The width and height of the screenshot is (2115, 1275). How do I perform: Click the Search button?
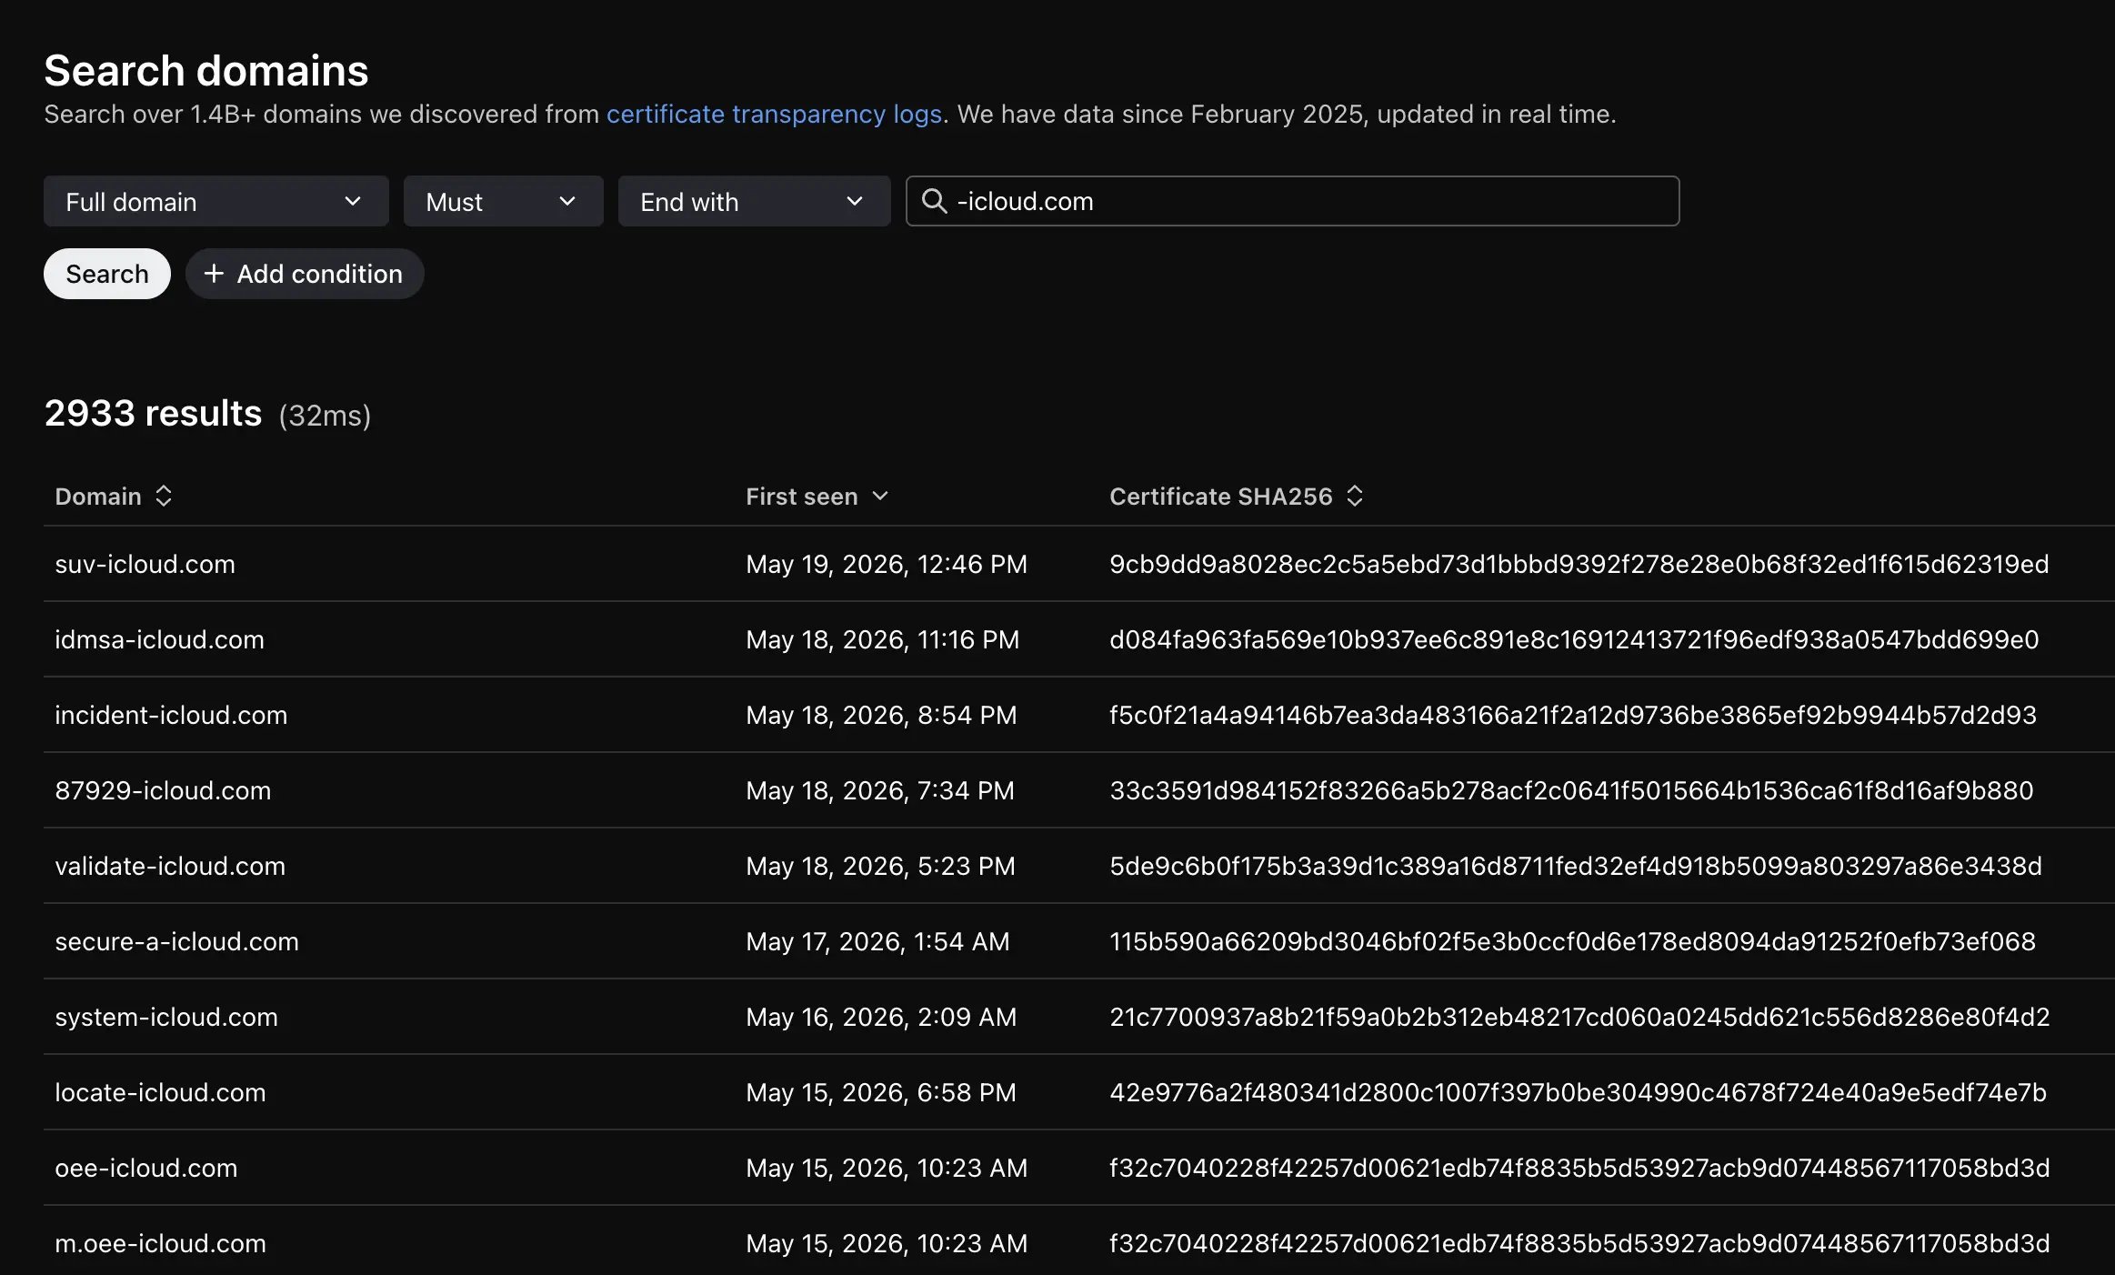pos(107,274)
